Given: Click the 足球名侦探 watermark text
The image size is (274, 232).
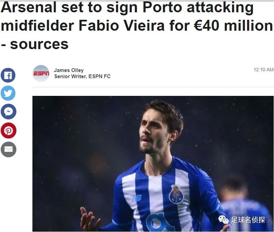Looking at the screenshot, I should pyautogui.click(x=248, y=220).
